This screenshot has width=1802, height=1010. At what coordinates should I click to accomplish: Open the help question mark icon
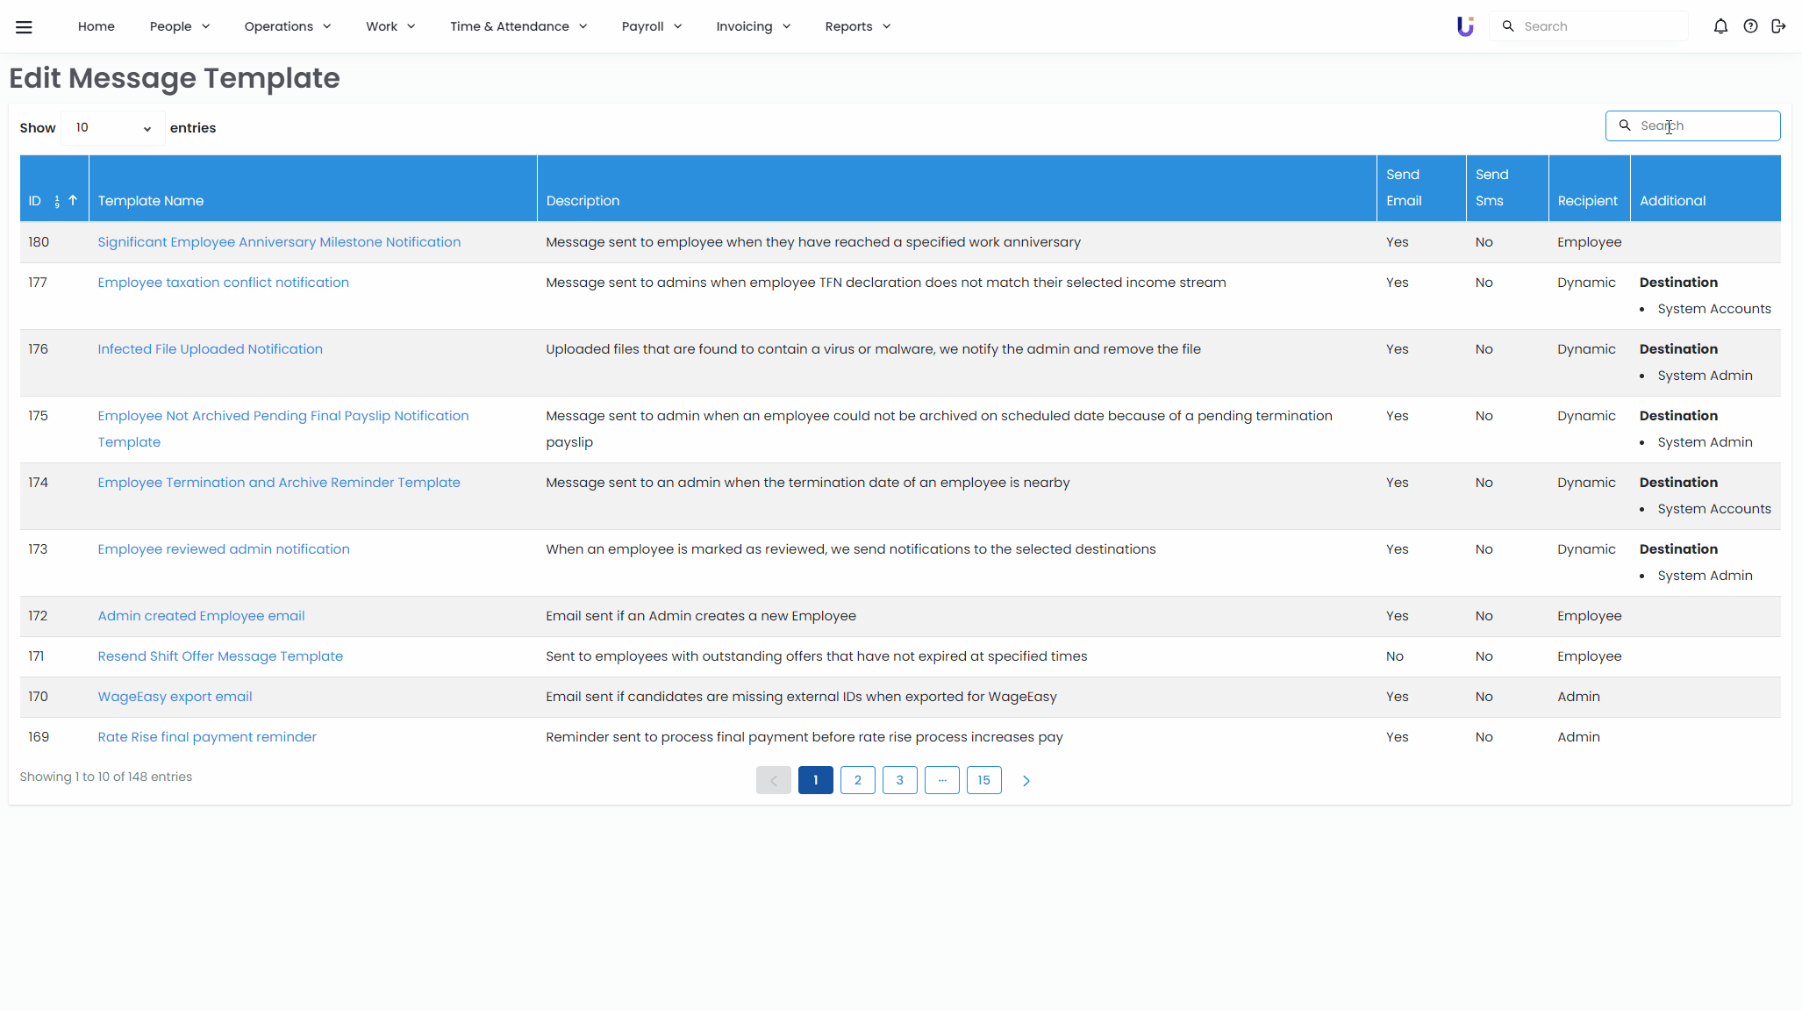coord(1750,26)
